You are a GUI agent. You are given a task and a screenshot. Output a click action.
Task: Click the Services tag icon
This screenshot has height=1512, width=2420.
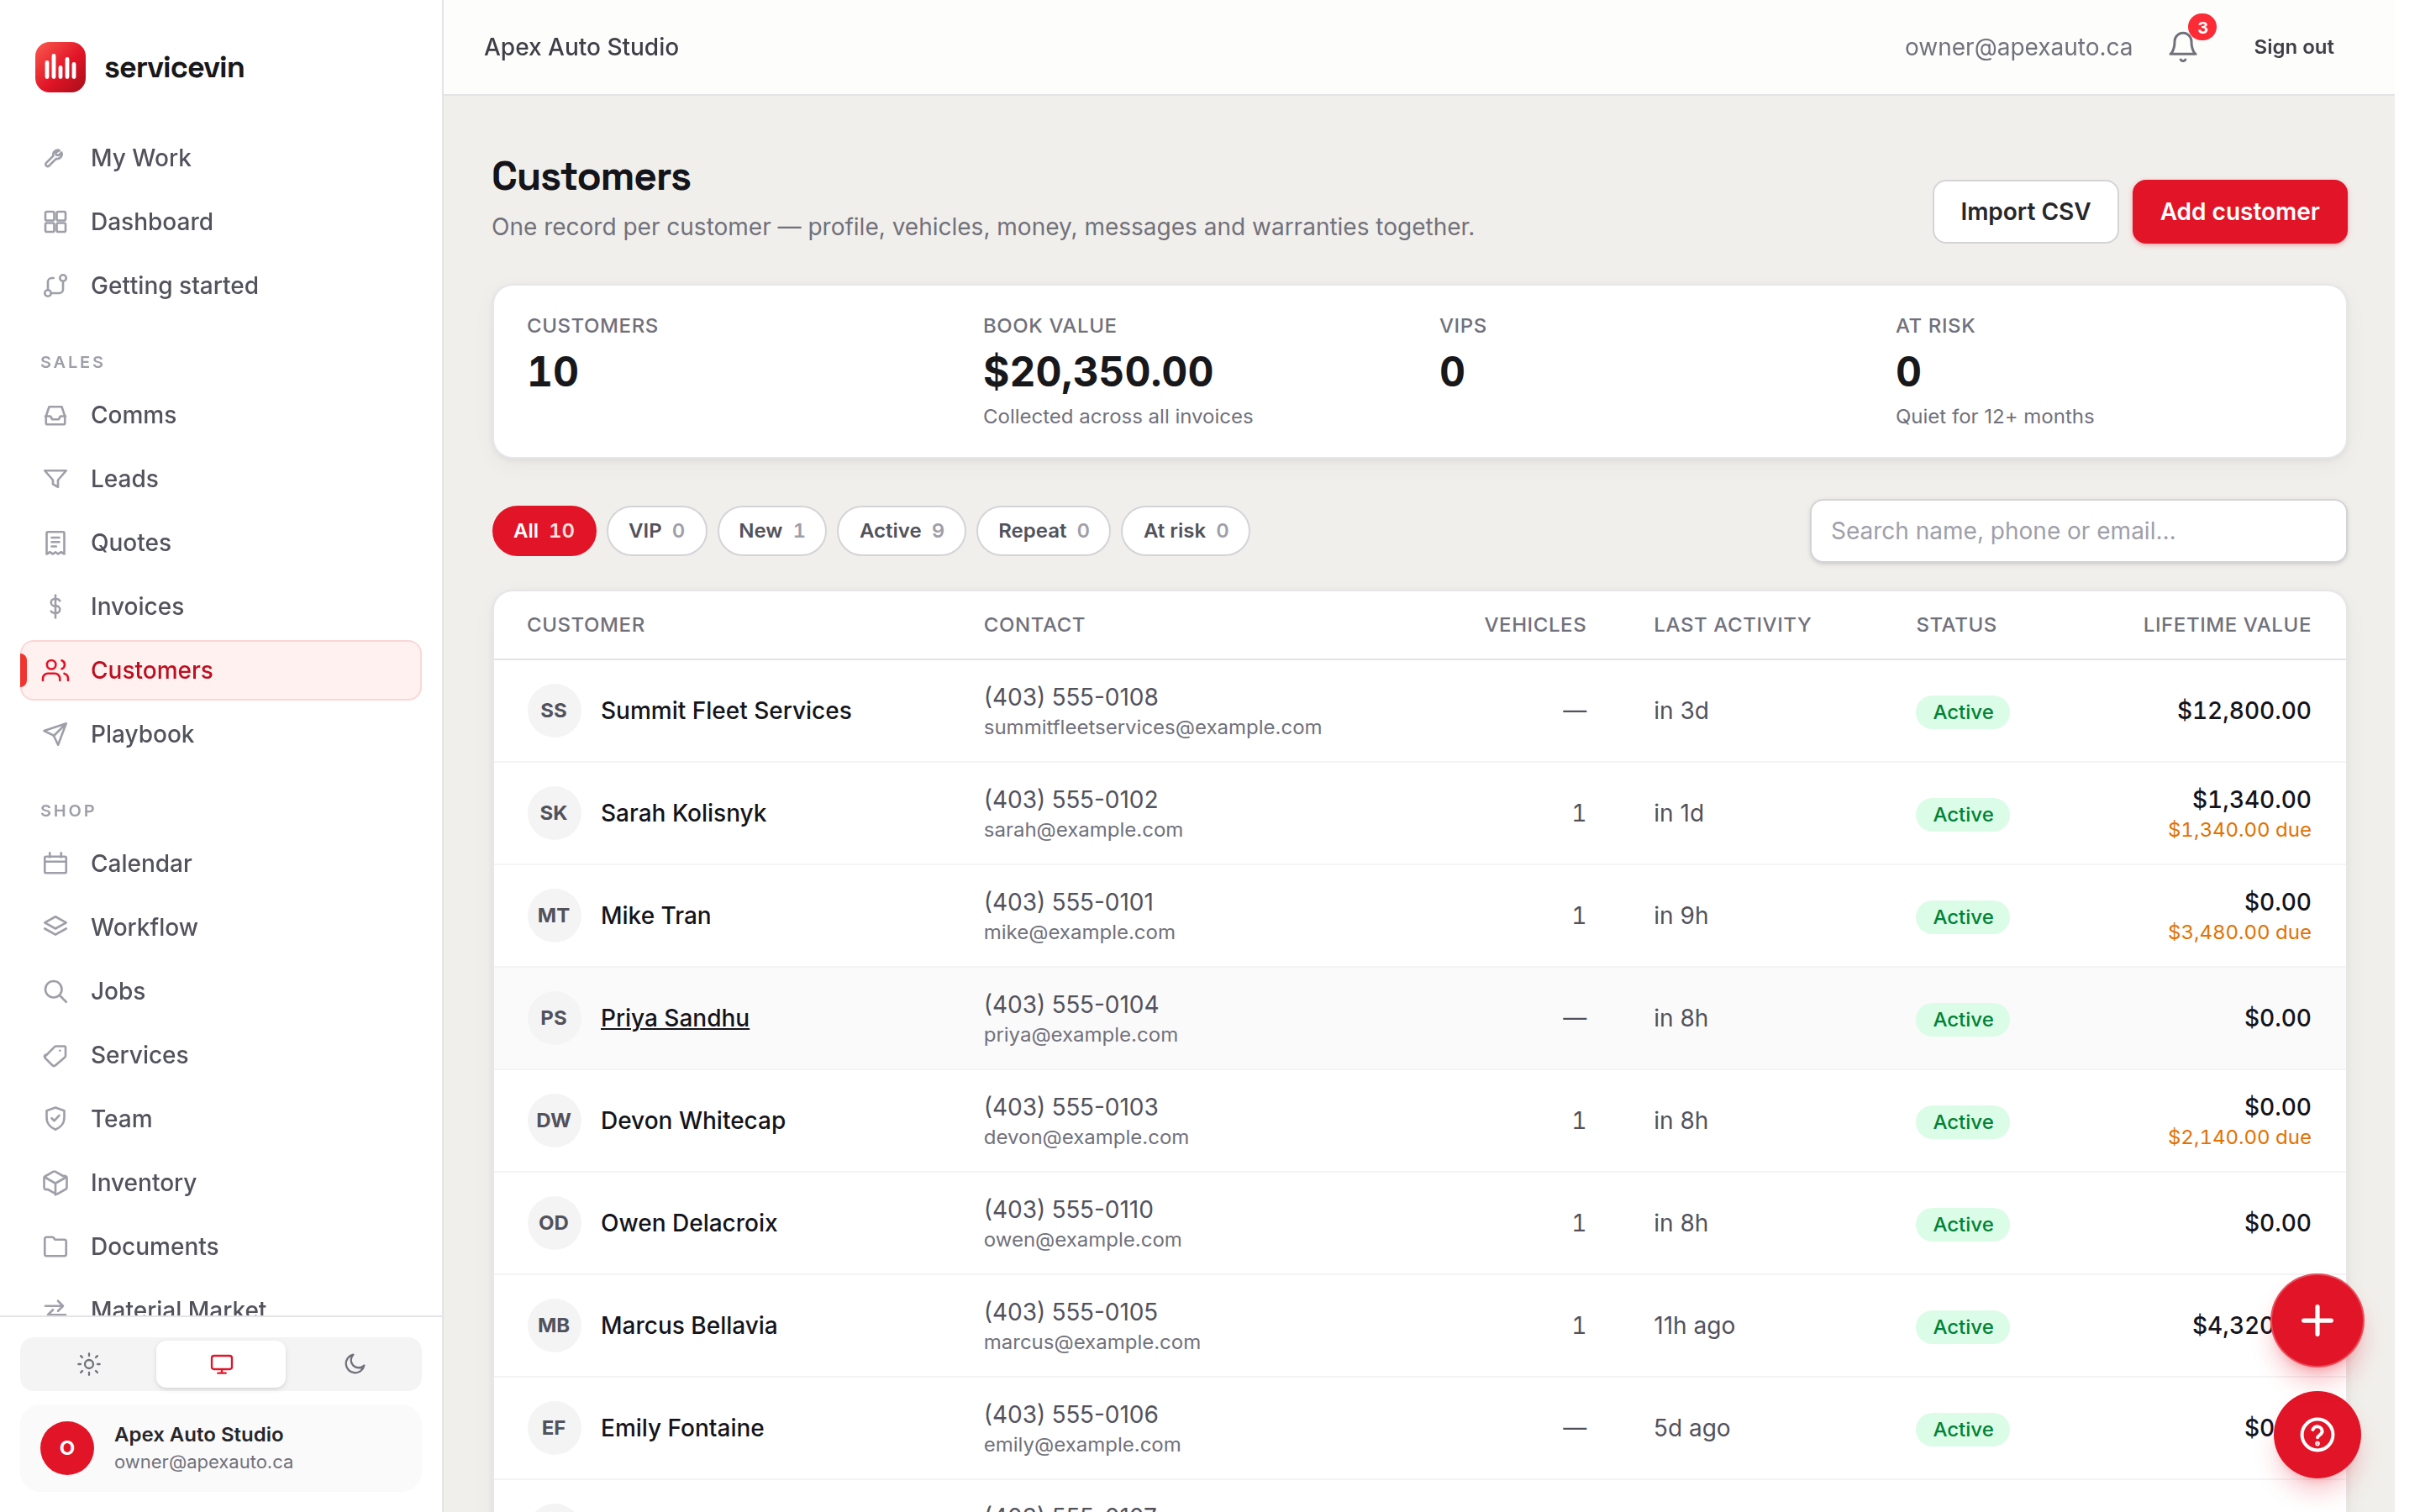[55, 1055]
